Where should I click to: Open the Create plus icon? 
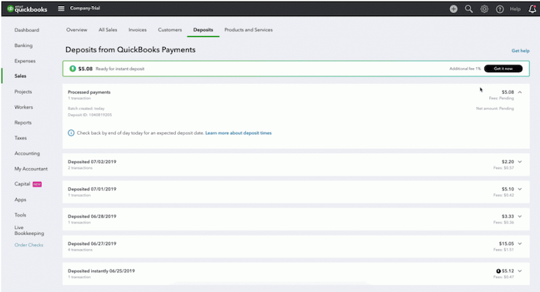pyautogui.click(x=454, y=9)
